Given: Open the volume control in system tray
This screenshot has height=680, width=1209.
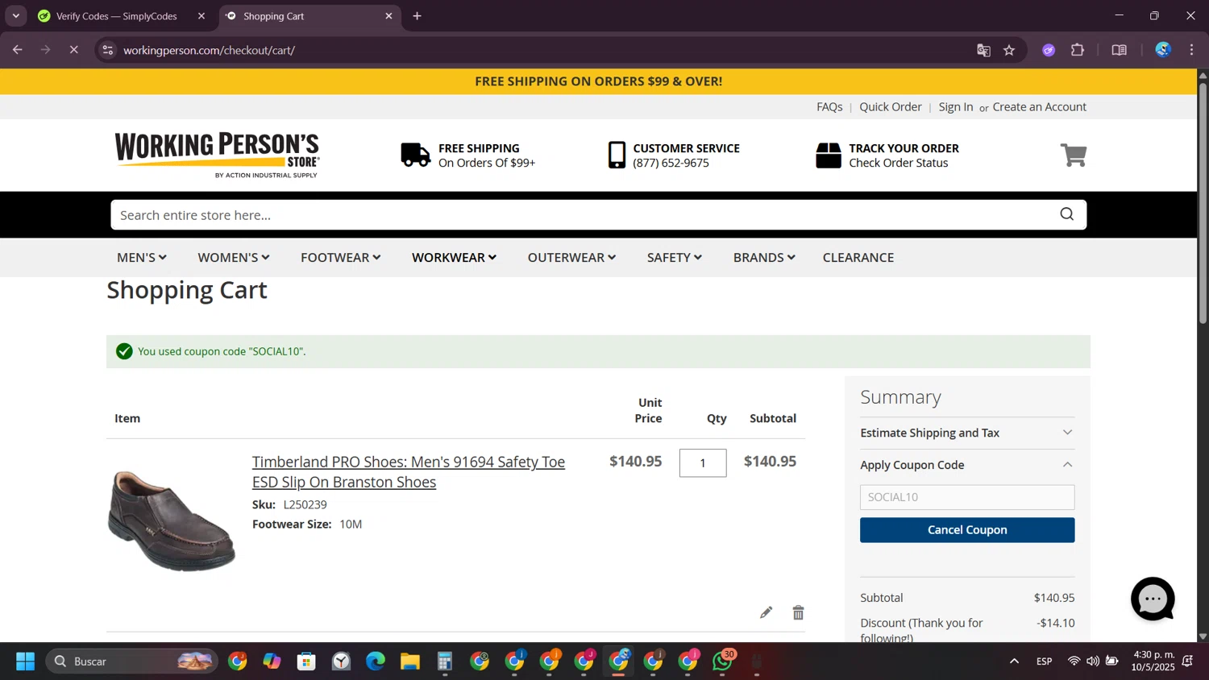Looking at the screenshot, I should (1093, 661).
